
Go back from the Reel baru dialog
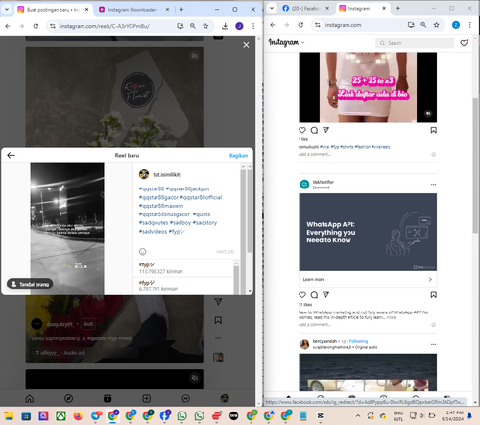tap(11, 156)
